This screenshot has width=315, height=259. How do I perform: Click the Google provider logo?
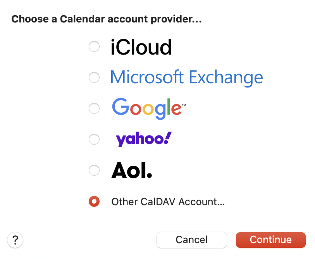tap(147, 108)
